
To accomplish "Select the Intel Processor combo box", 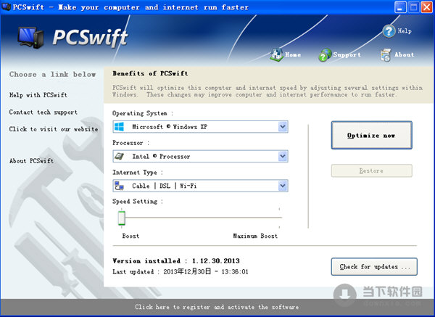I will click(x=200, y=156).
